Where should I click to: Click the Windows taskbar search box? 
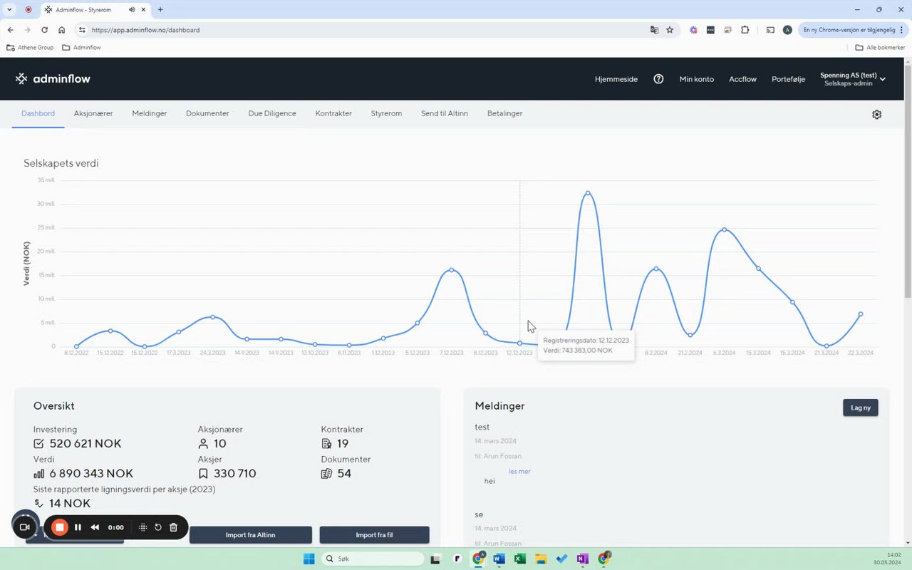pos(372,559)
